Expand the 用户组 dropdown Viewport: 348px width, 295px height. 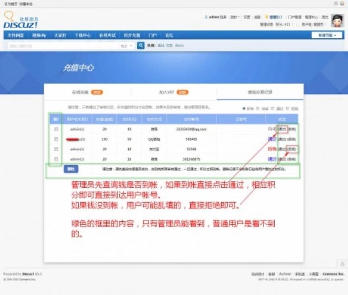[314, 25]
